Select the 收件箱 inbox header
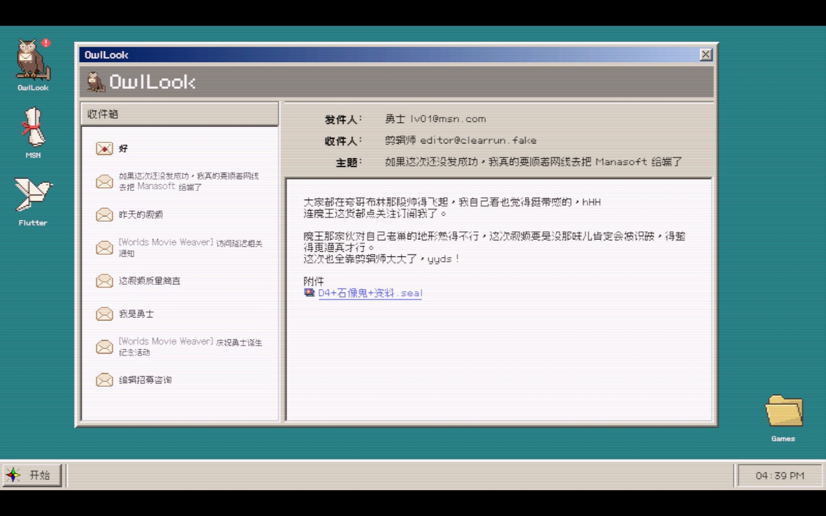This screenshot has height=516, width=826. coord(179,114)
